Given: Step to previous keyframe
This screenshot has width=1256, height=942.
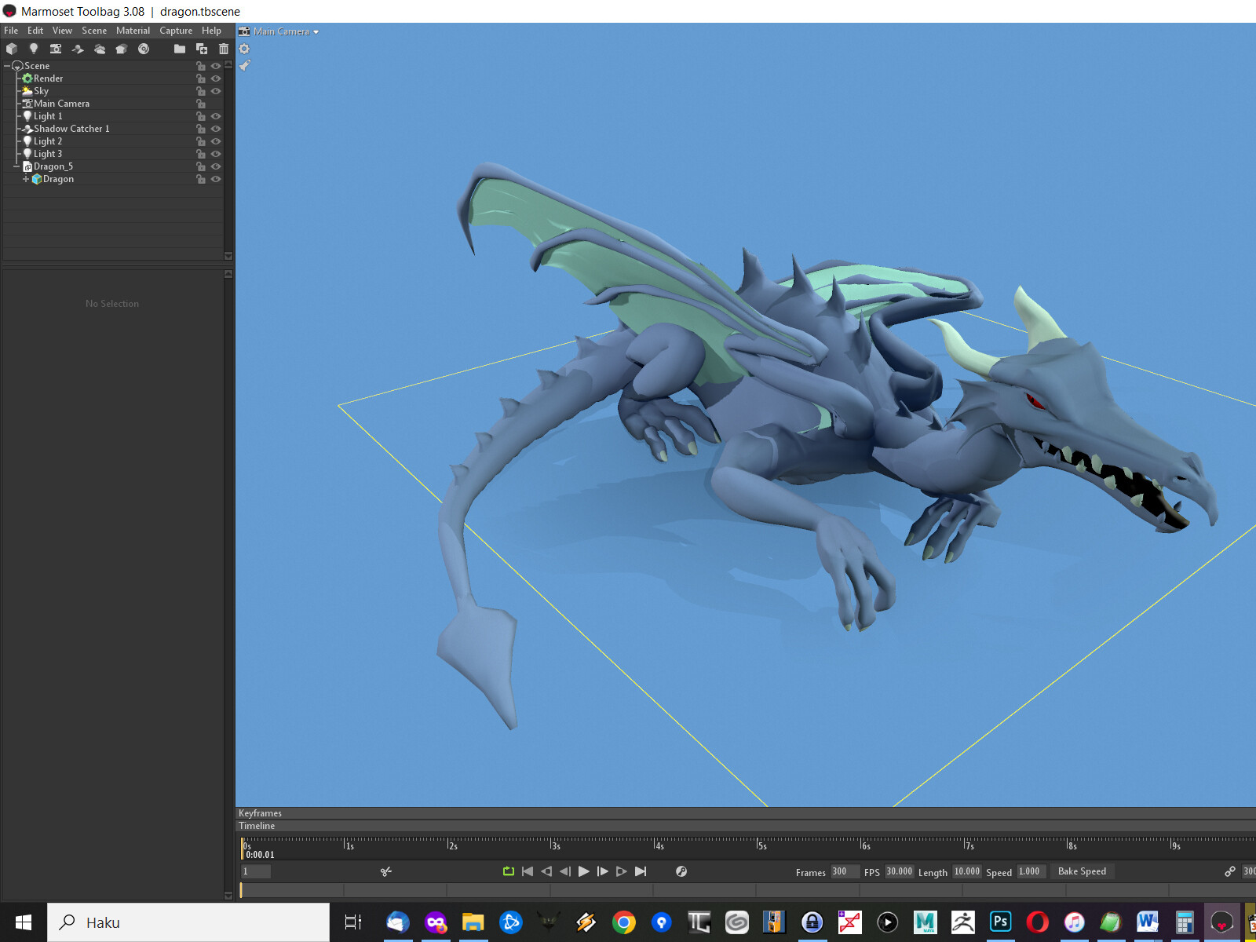Looking at the screenshot, I should coord(546,871).
